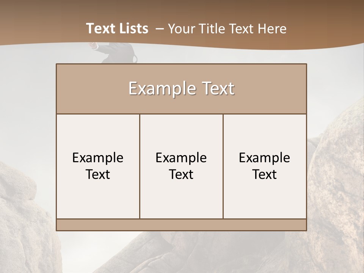This screenshot has width=364, height=273.
Task: Click the word "Example" in the left column
Action: 98,158
